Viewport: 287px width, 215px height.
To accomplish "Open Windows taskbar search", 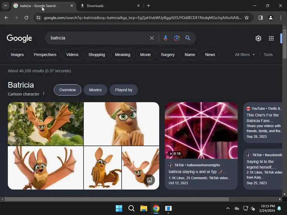I will (131, 208).
